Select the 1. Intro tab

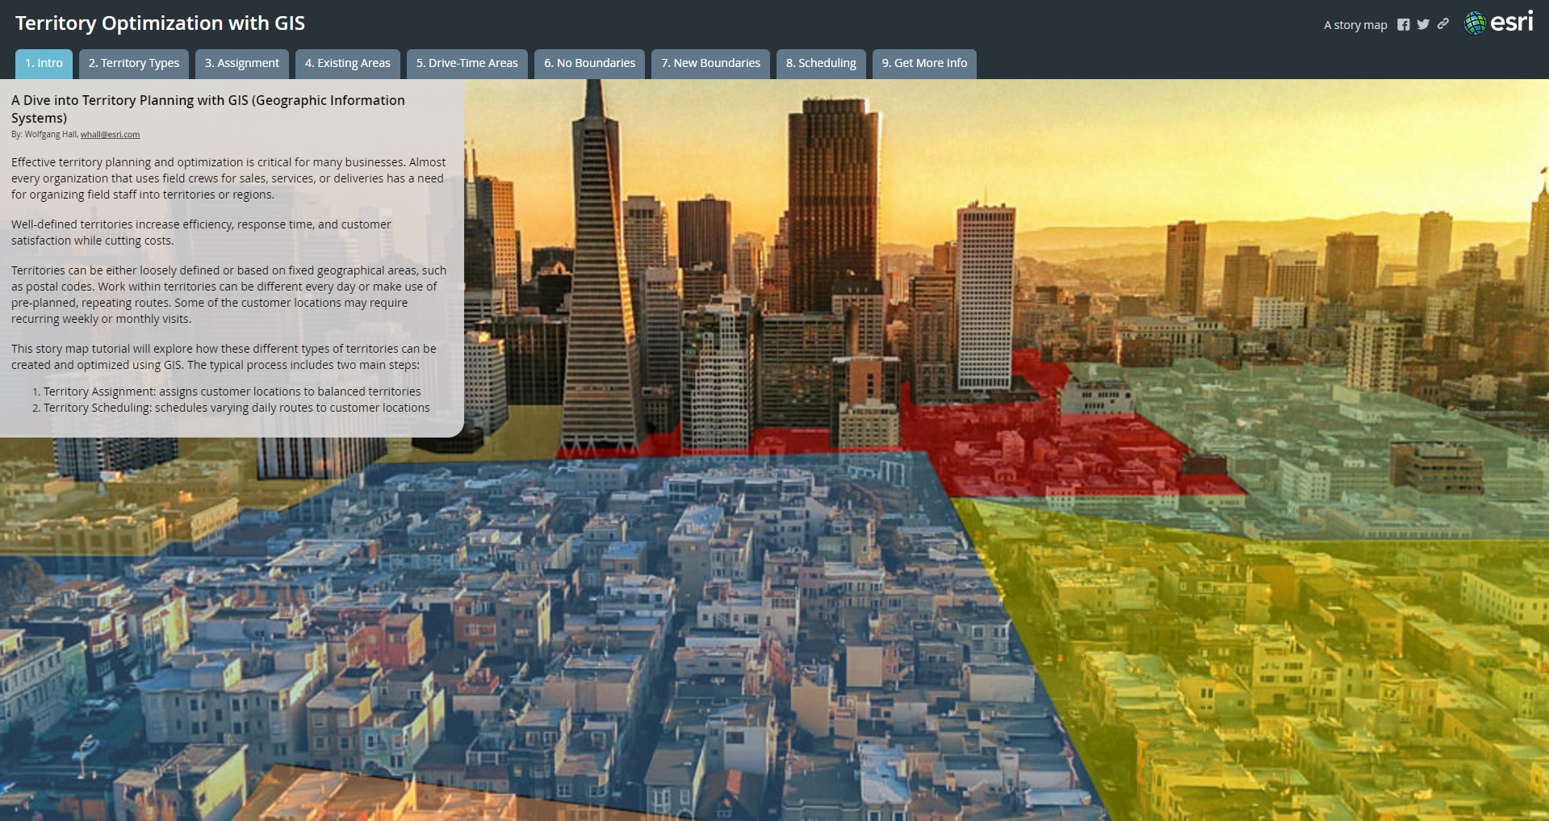coord(44,63)
